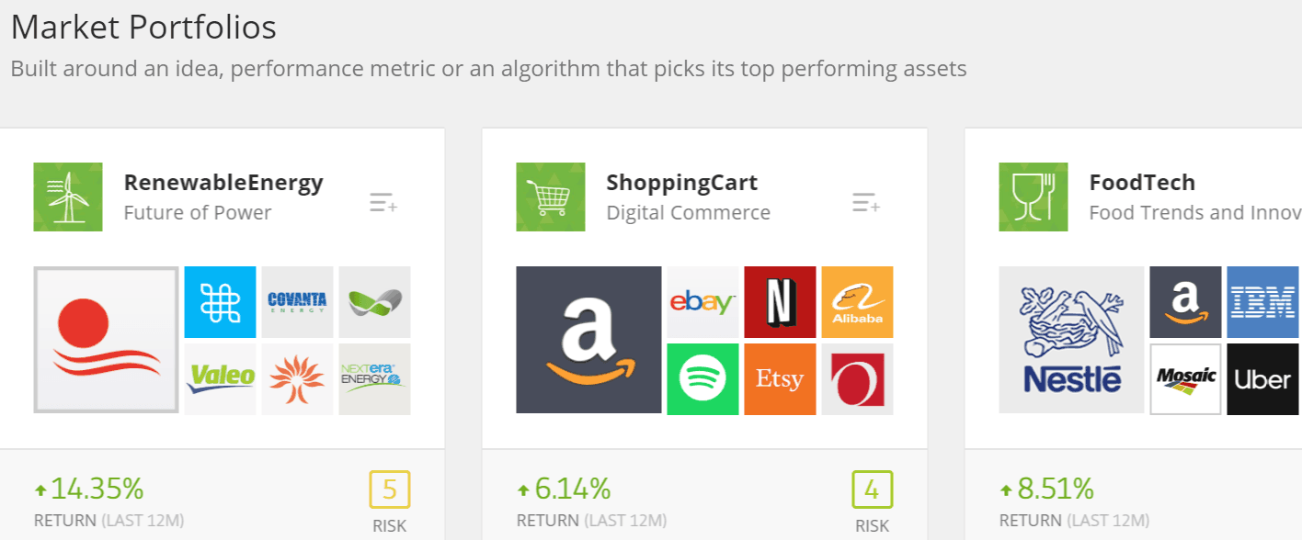
Task: Add ShoppingCart portfolio to watchlist
Action: pyautogui.click(x=865, y=203)
